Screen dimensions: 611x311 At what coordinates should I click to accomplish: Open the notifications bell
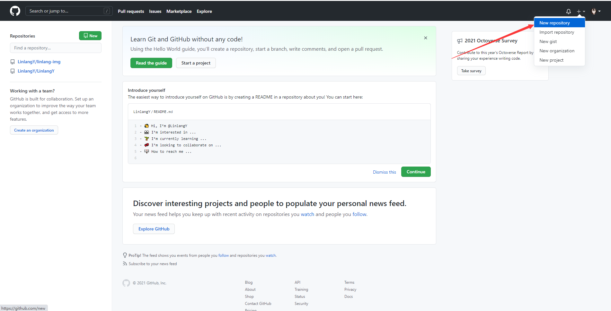(x=568, y=11)
